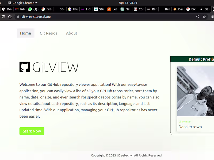Open the Git Repos nav link
The height and width of the screenshot is (160, 214).
(x=48, y=33)
